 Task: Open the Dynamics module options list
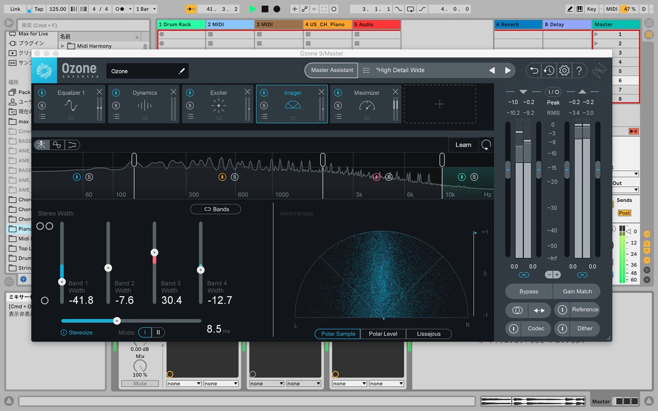pos(116,116)
